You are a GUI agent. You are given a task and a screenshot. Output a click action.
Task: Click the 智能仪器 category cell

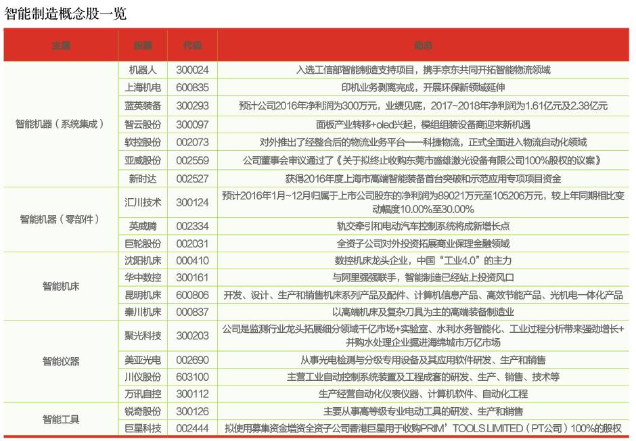[61, 361]
